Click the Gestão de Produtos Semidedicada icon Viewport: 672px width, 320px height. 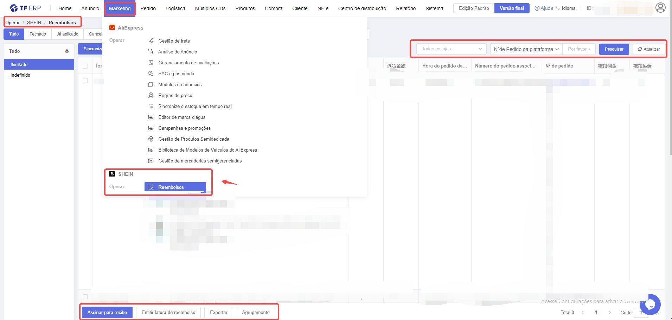point(151,139)
